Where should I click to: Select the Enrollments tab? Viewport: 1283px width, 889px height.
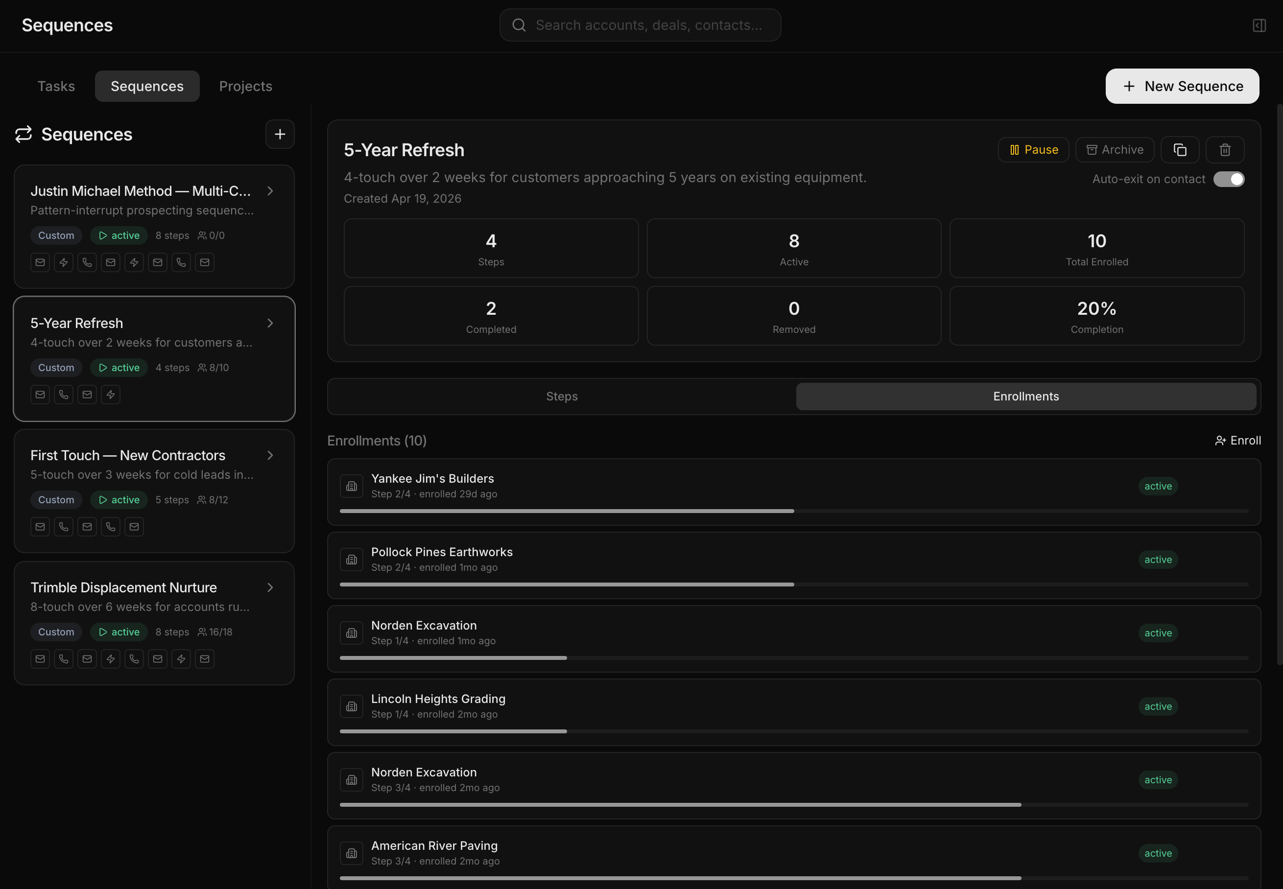(1025, 397)
